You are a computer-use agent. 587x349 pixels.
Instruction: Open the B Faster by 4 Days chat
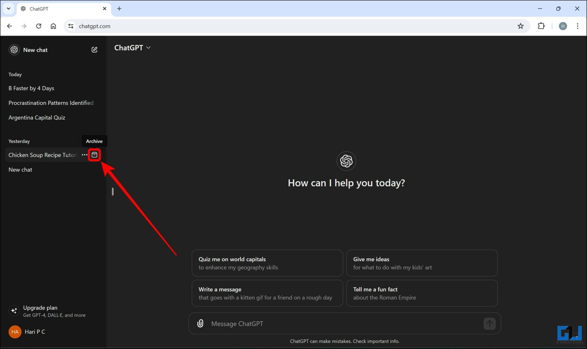(x=31, y=88)
